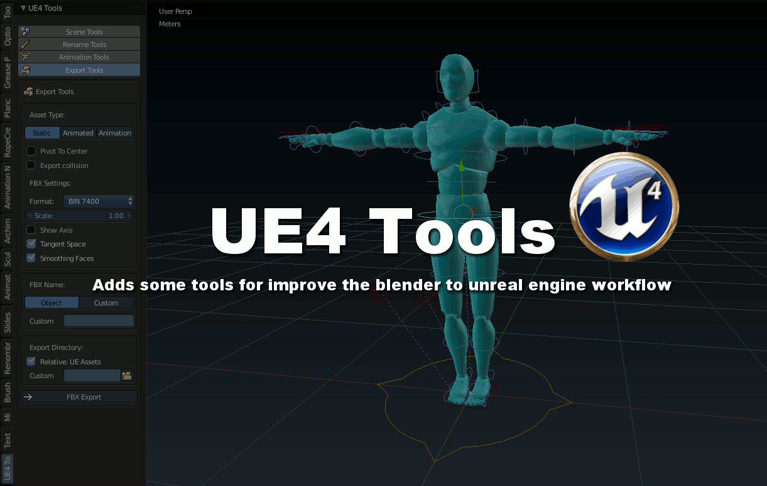Switch to the Slides vertical tab
This screenshot has height=486, width=767.
coord(8,322)
